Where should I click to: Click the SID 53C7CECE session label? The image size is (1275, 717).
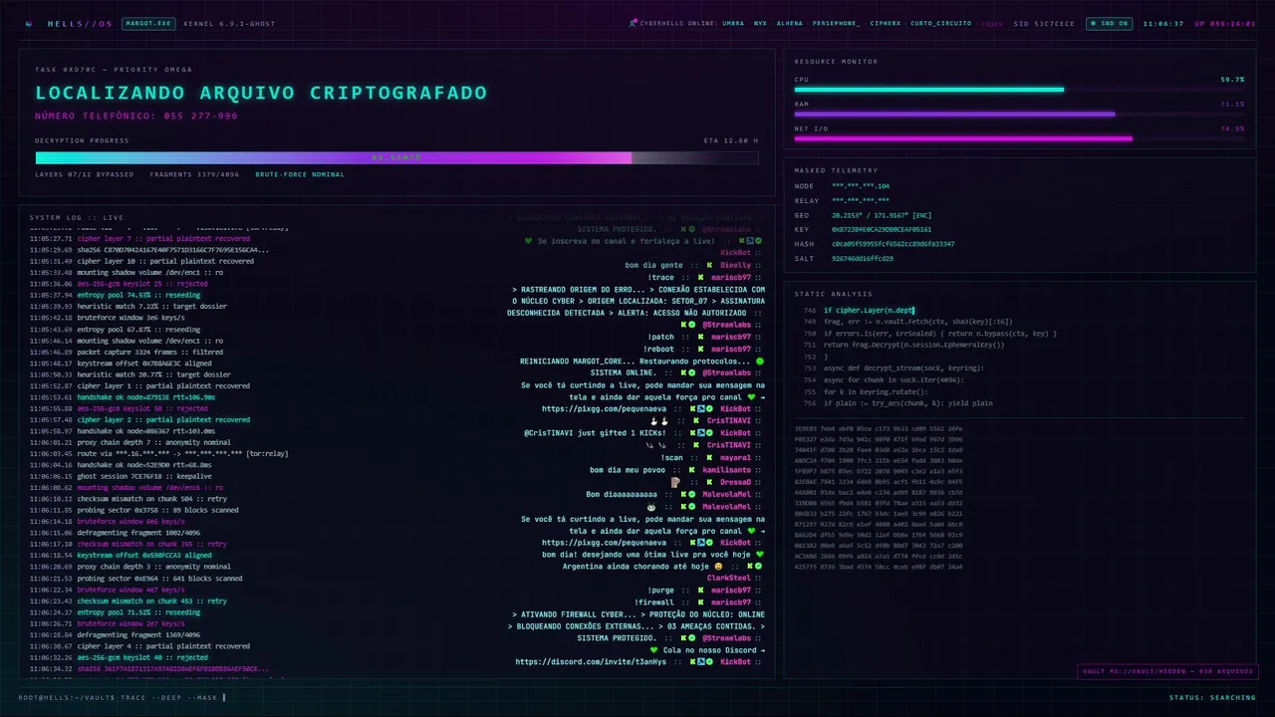[1045, 23]
